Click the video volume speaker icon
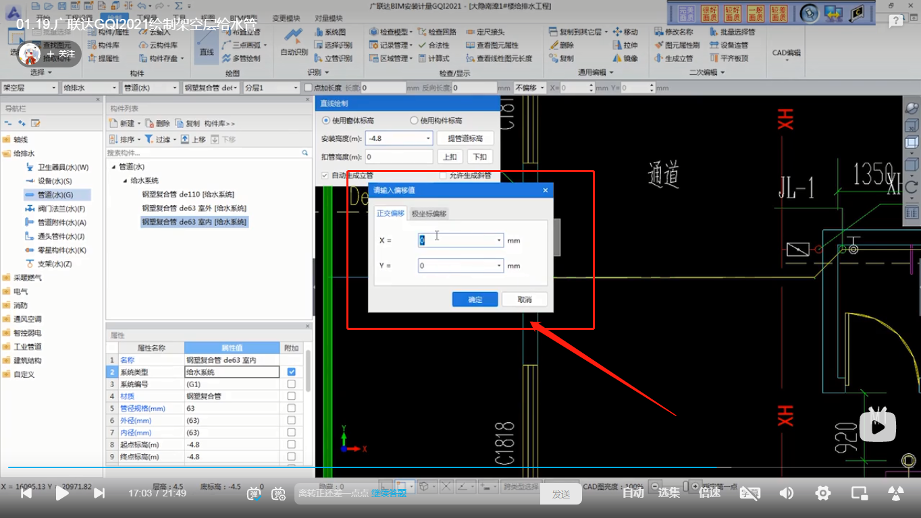Screen dimensions: 921x518 coord(786,493)
